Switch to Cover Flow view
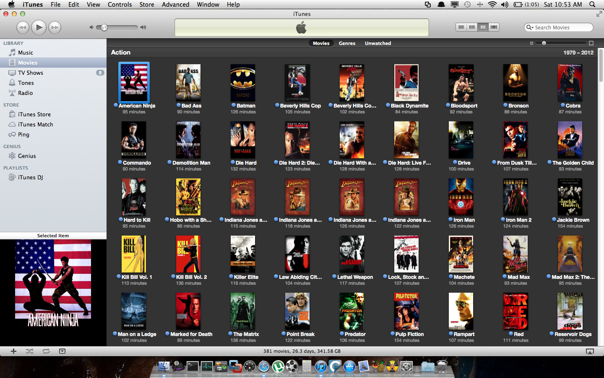 [494, 27]
